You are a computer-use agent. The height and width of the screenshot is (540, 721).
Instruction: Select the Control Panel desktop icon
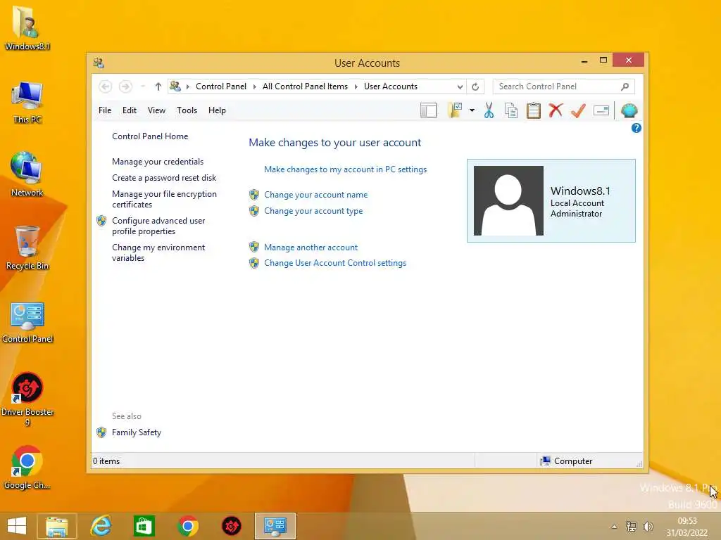click(27, 322)
